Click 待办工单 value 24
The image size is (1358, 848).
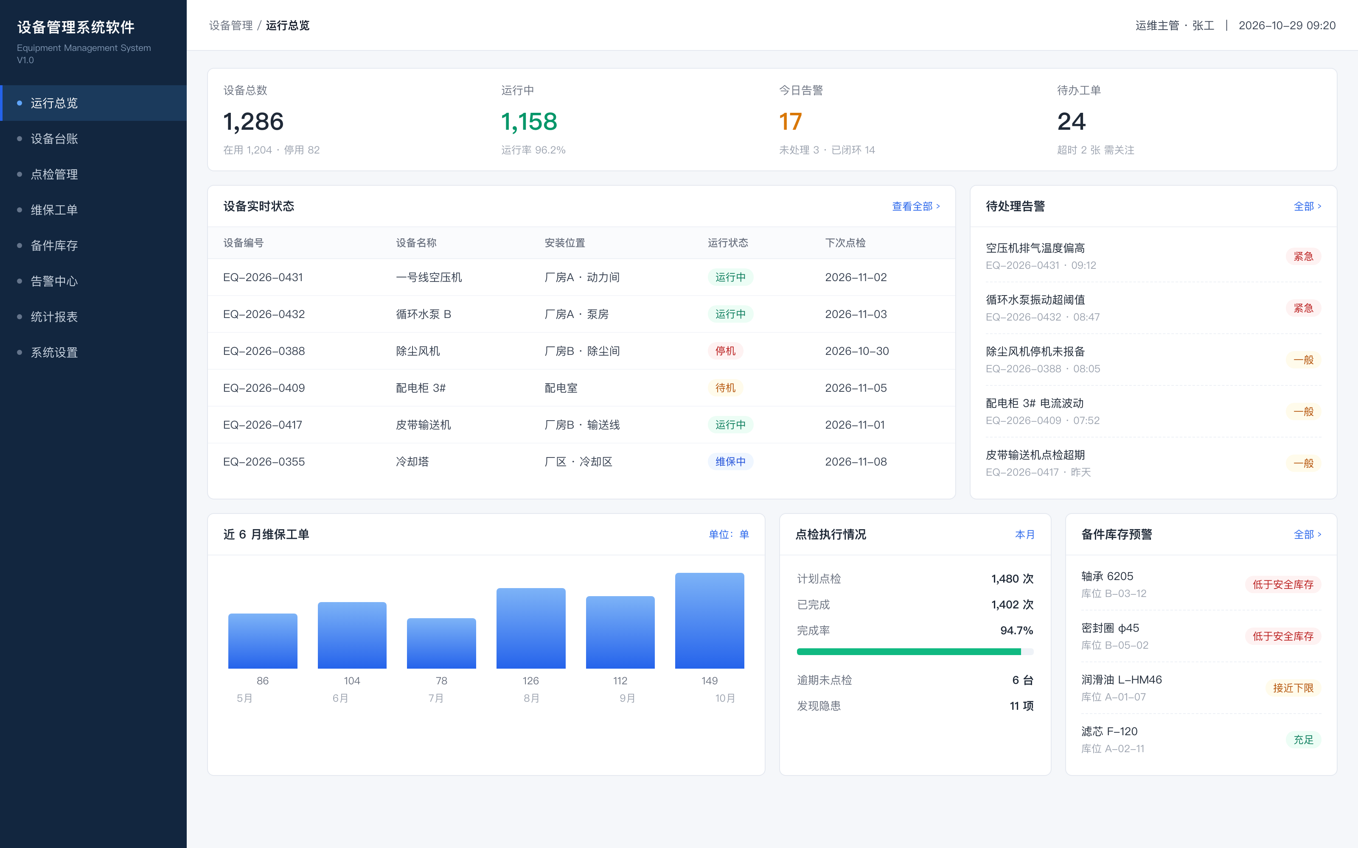[1071, 122]
